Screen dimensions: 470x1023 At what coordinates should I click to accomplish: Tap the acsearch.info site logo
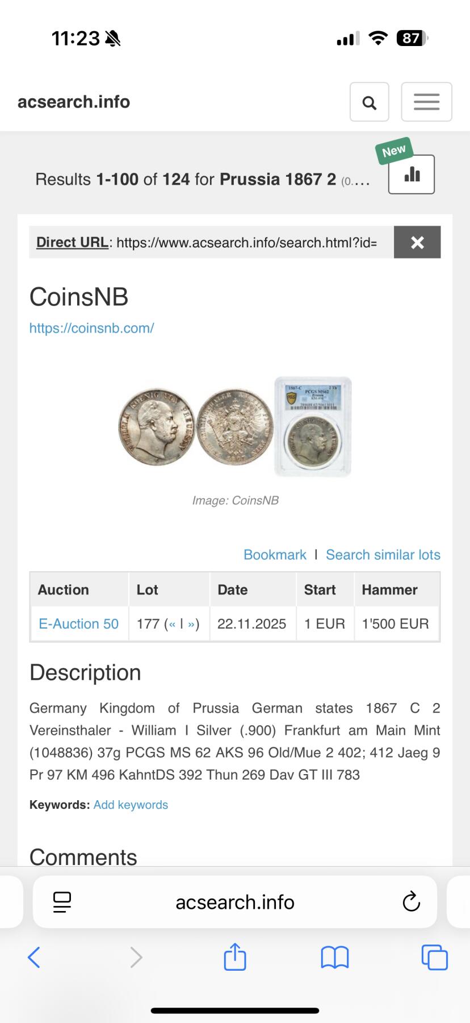(74, 102)
